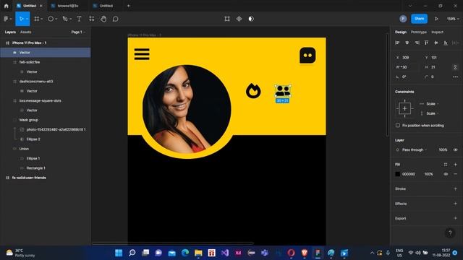The height and width of the screenshot is (260, 463).
Task: Switch to Layers tab
Action: 10,32
